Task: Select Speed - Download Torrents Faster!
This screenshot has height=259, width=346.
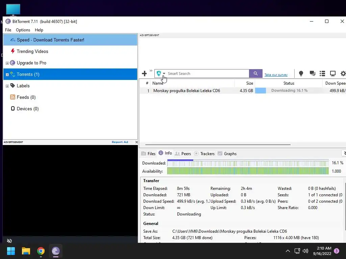Action: (70, 40)
